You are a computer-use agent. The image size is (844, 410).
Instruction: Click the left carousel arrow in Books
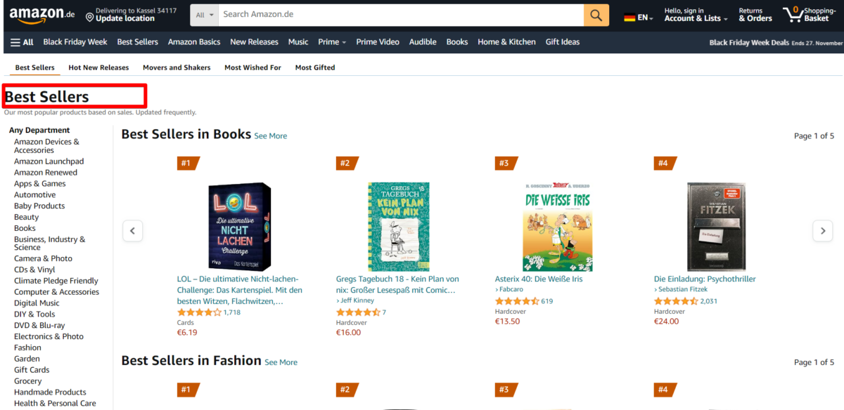[x=132, y=230]
